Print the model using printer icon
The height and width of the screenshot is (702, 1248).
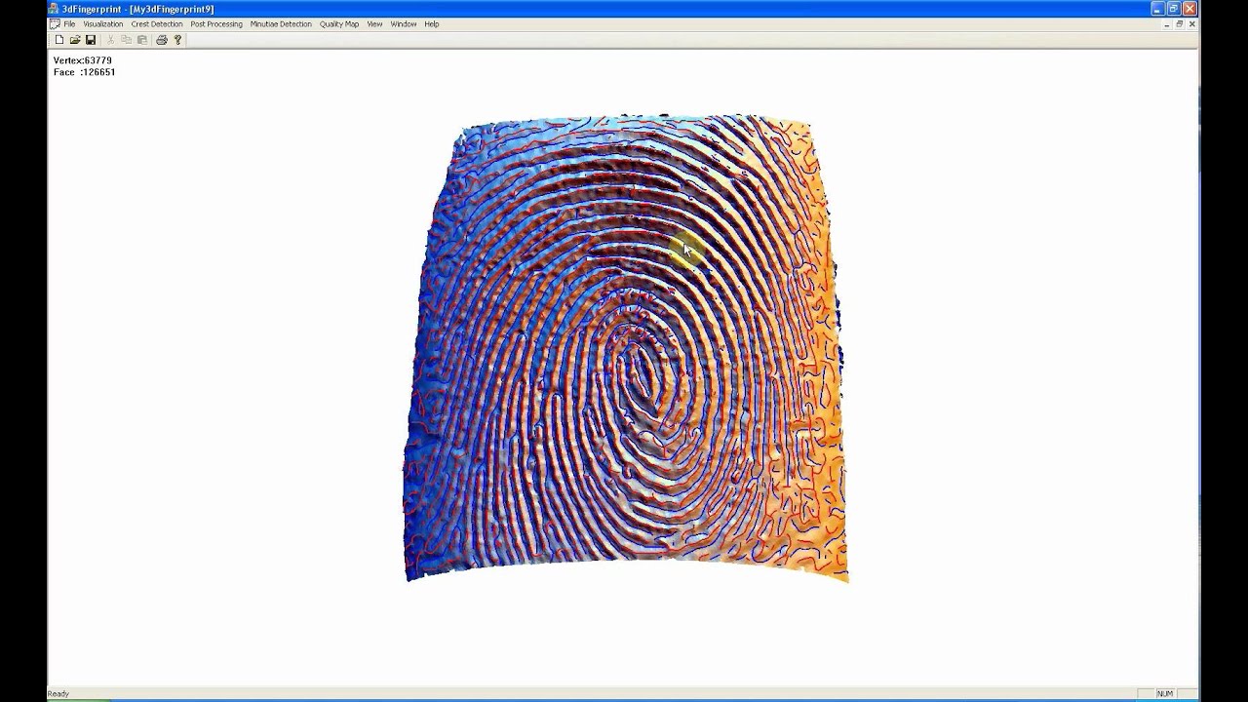(162, 40)
